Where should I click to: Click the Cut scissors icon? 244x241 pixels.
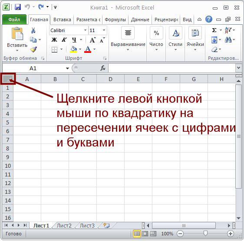(x=33, y=30)
